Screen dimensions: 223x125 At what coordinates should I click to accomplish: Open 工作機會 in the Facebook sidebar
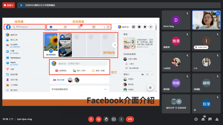(x=12, y=85)
